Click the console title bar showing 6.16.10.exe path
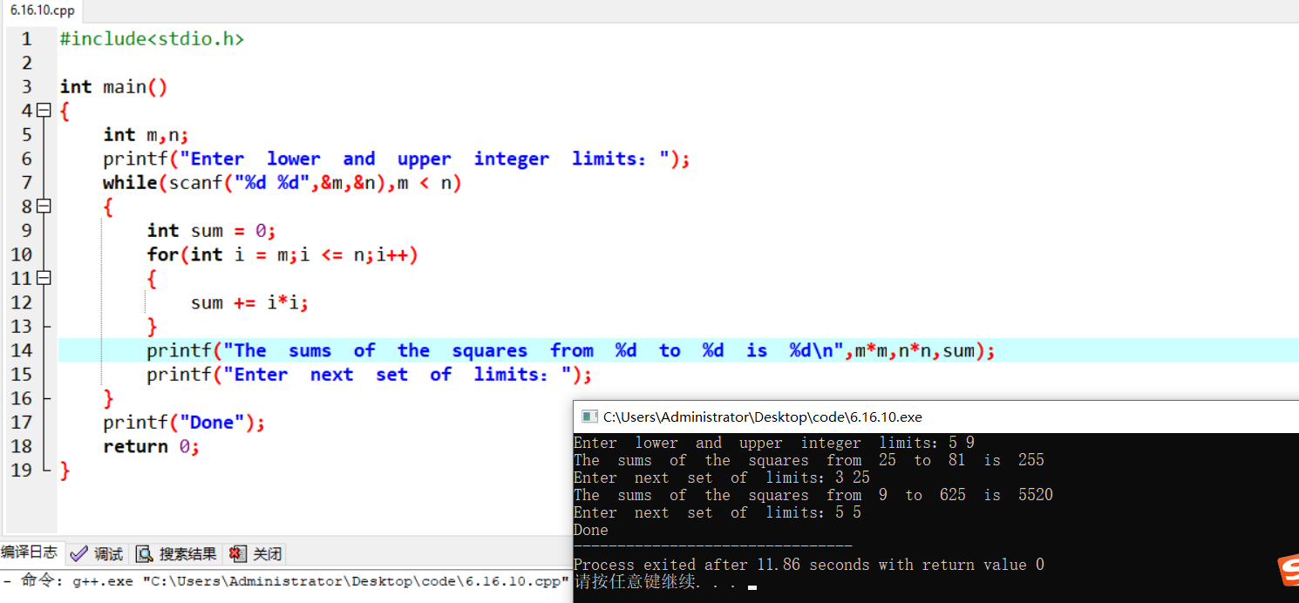This screenshot has width=1299, height=603. tap(935, 417)
